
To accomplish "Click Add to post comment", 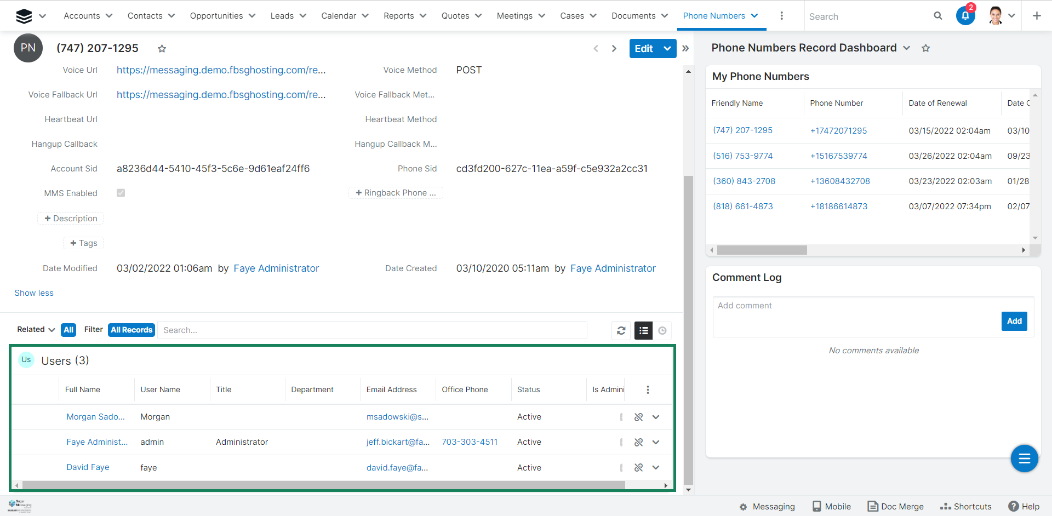I will [1014, 321].
